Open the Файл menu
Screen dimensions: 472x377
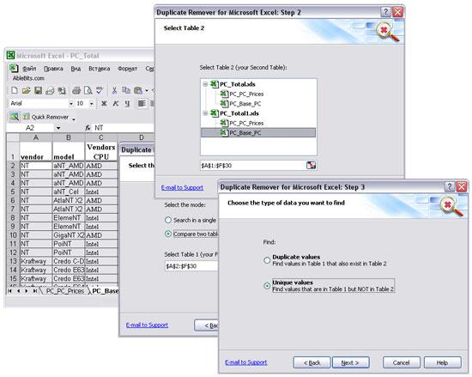click(29, 69)
